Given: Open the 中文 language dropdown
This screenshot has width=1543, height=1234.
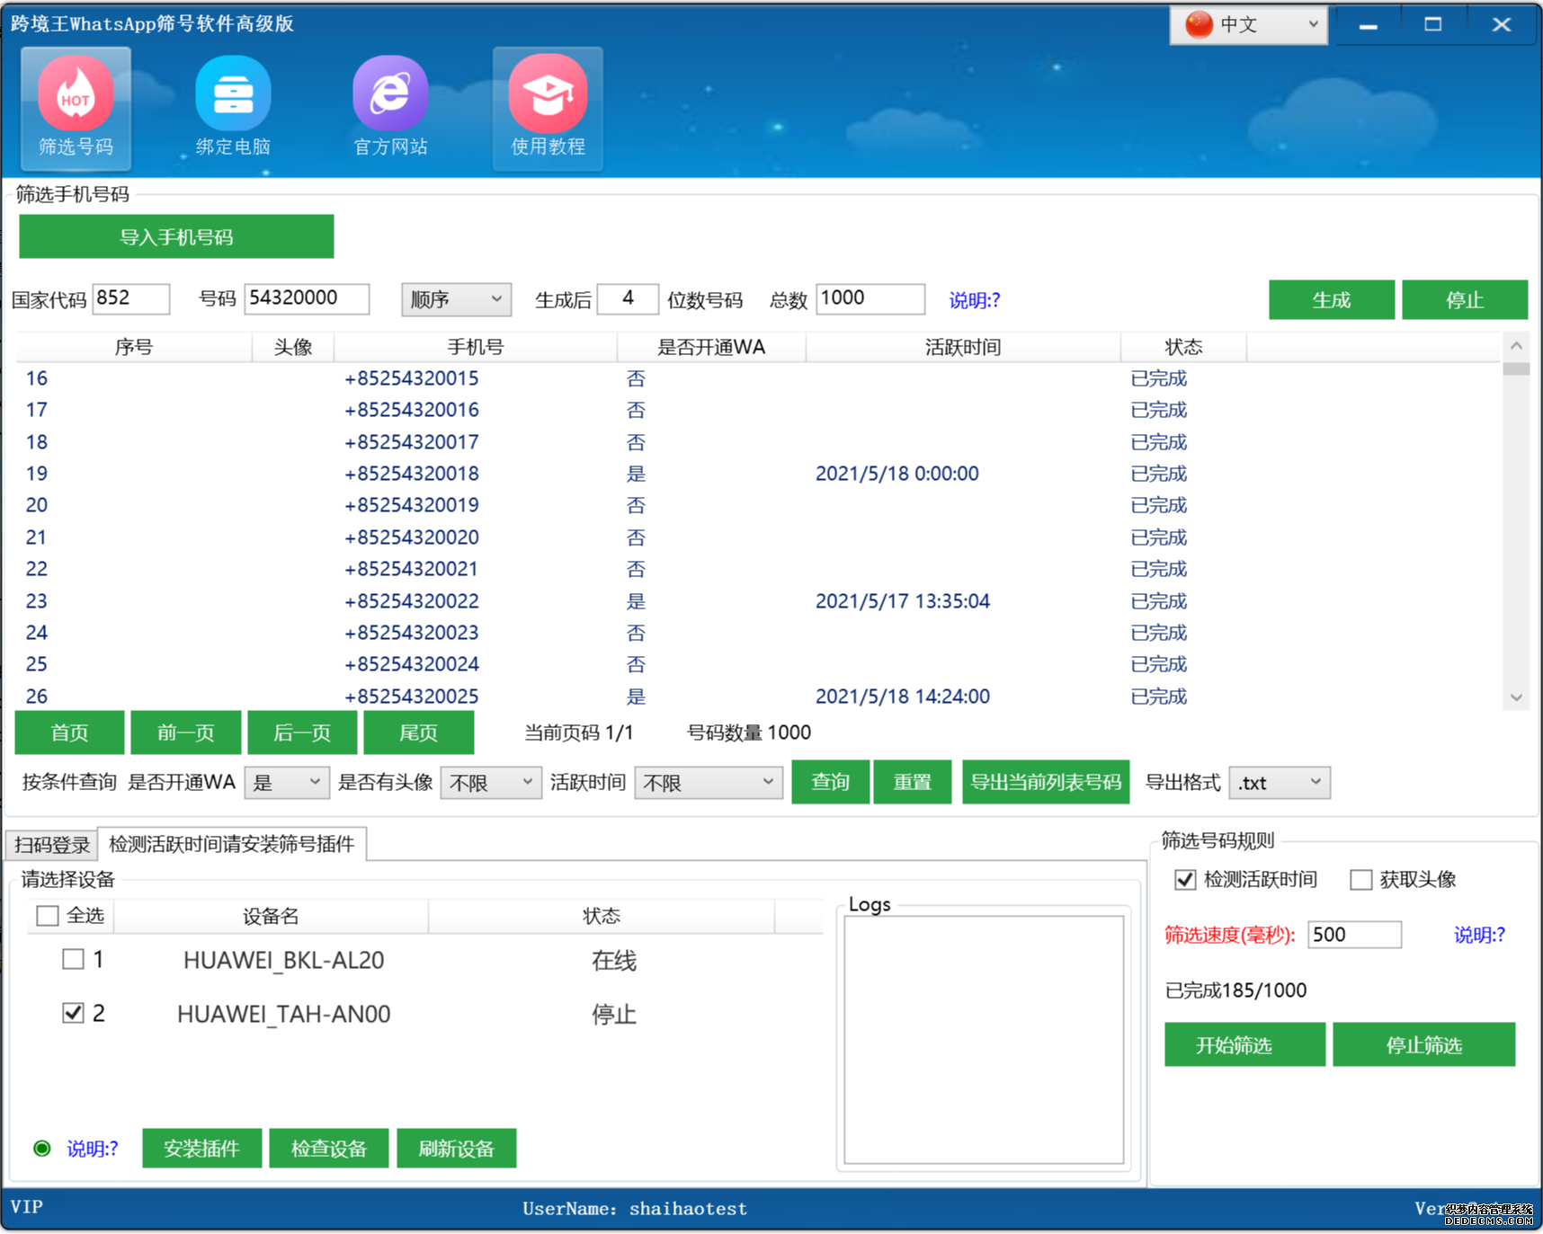Looking at the screenshot, I should (x=1248, y=24).
